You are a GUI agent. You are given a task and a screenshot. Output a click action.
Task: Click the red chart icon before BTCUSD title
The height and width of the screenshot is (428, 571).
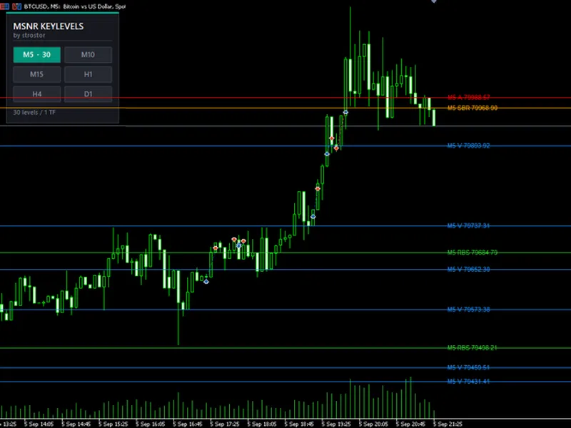coord(16,6)
